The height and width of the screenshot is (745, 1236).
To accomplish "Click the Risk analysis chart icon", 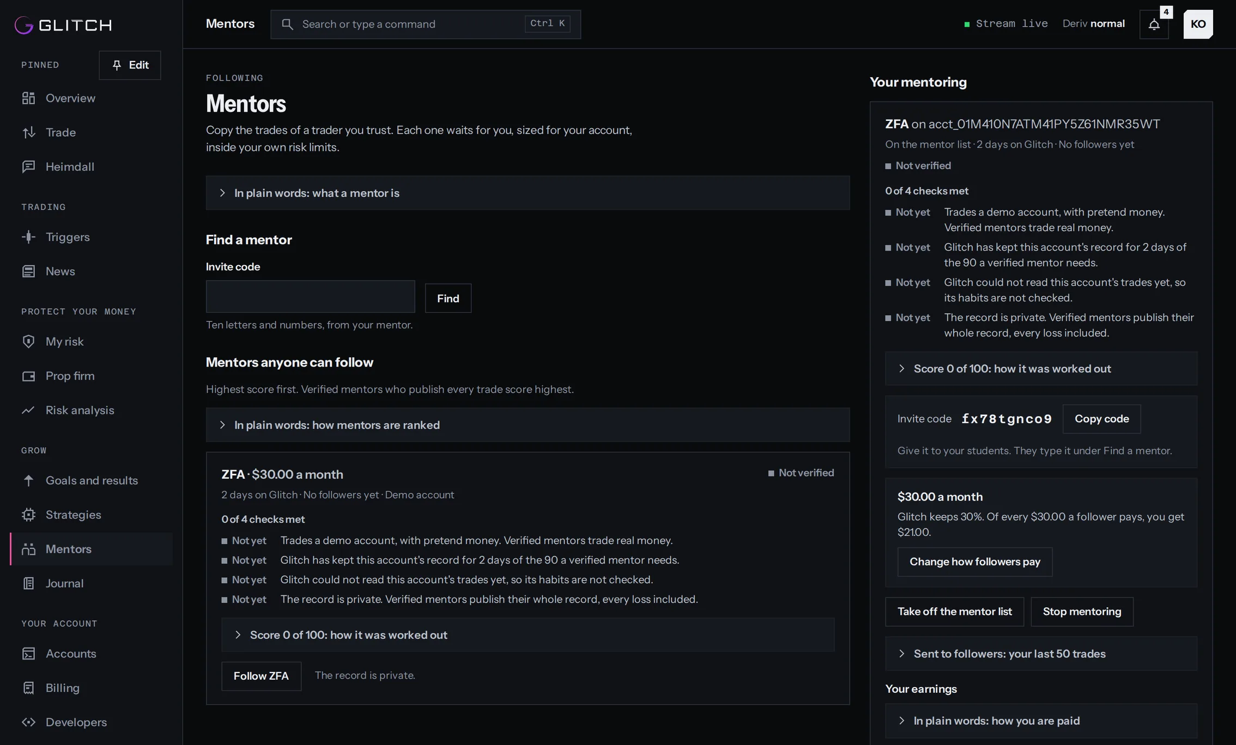I will [28, 410].
